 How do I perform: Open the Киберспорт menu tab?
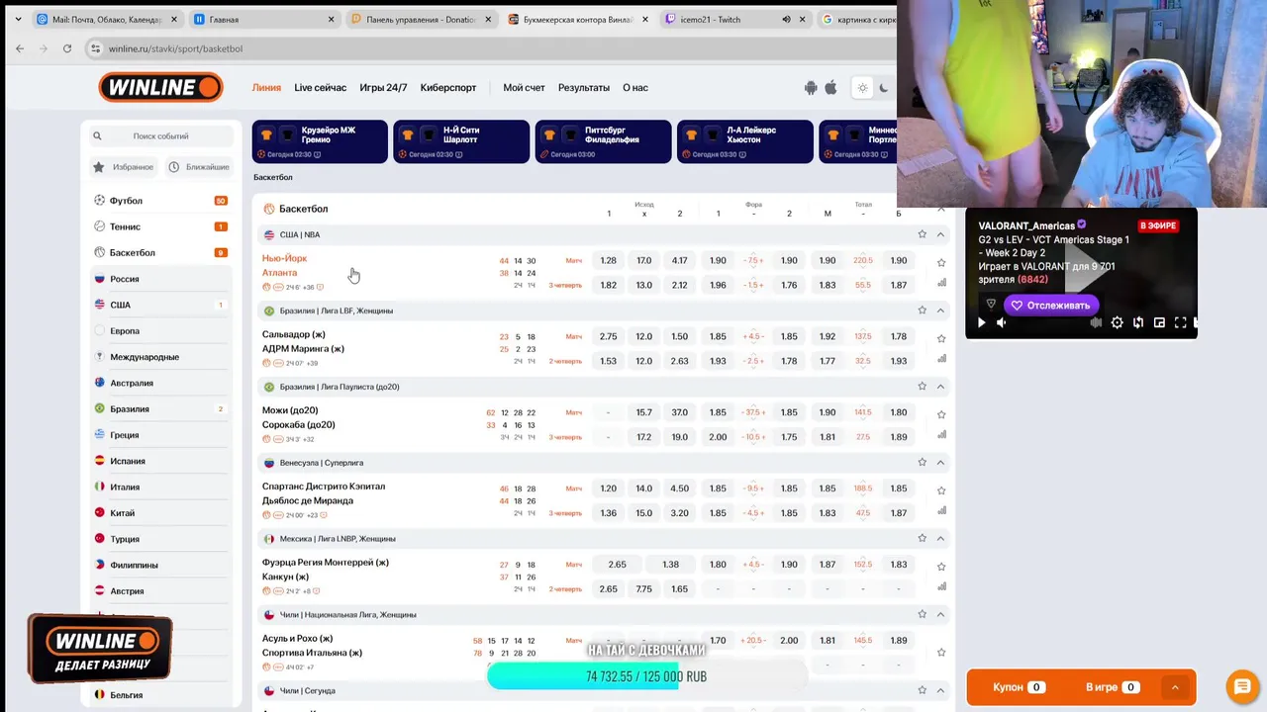tap(448, 88)
